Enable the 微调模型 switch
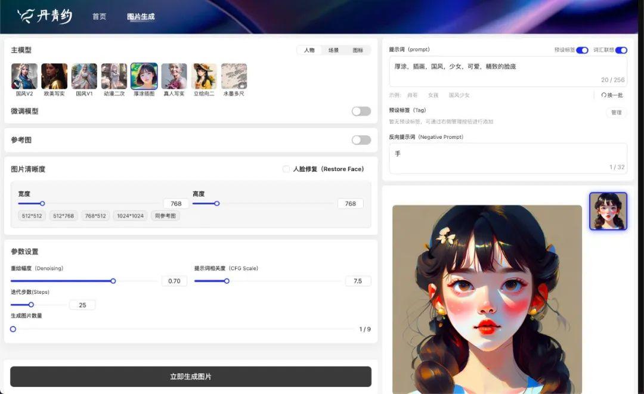 pos(361,111)
